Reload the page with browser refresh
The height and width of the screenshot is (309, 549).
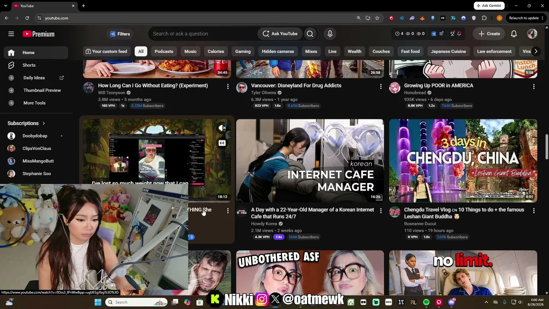pos(27,18)
